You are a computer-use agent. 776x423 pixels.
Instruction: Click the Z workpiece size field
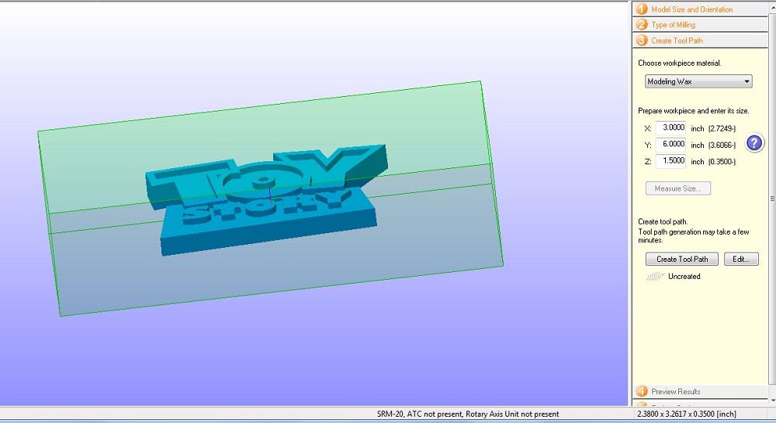(670, 161)
